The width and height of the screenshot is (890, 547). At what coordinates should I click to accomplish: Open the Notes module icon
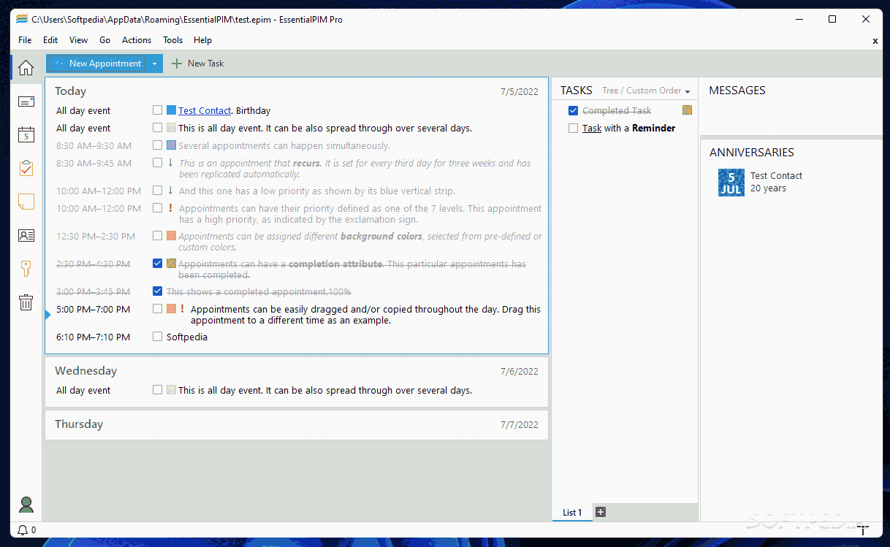(26, 201)
